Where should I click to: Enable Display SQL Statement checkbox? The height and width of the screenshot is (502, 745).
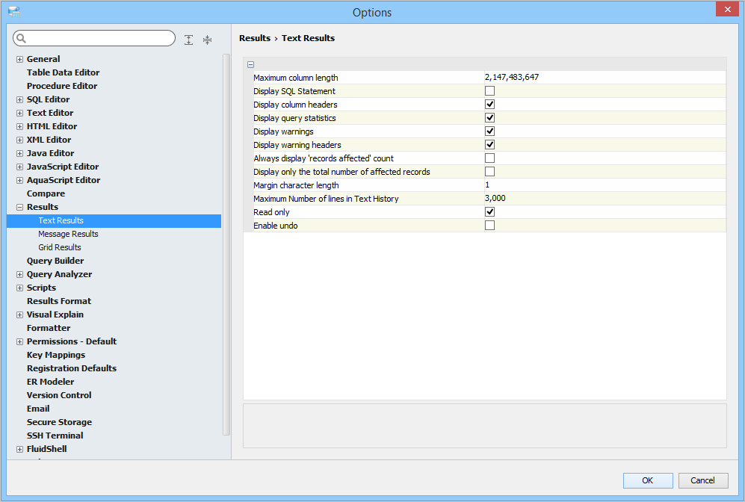pyautogui.click(x=490, y=91)
